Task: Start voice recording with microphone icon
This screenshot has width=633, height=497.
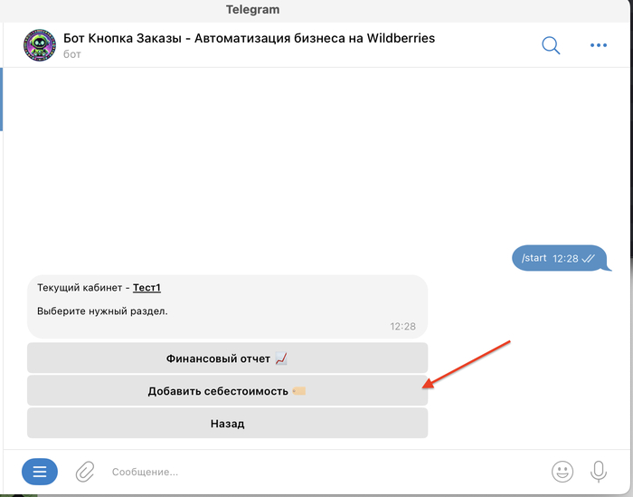Action: click(599, 472)
